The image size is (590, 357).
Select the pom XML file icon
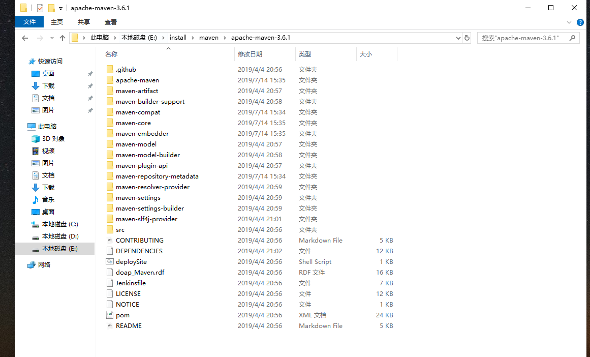tap(110, 315)
